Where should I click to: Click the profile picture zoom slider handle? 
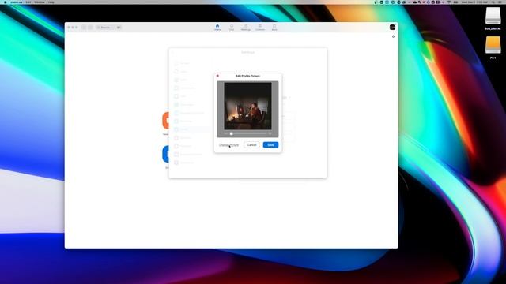click(x=231, y=133)
